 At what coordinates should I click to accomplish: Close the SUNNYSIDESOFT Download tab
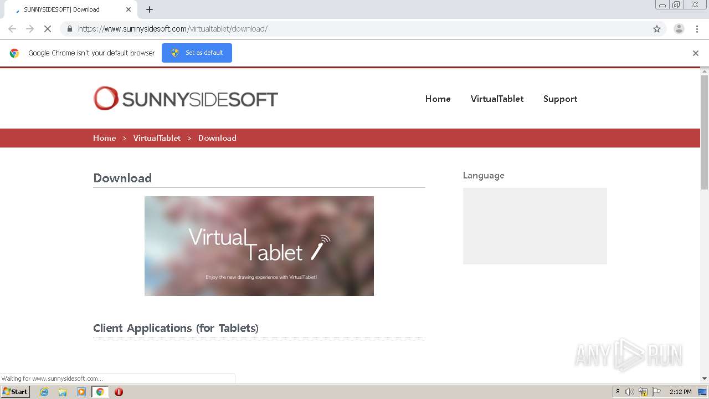129,9
